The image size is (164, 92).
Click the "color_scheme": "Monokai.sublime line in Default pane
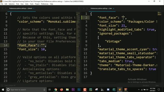point(46,21)
